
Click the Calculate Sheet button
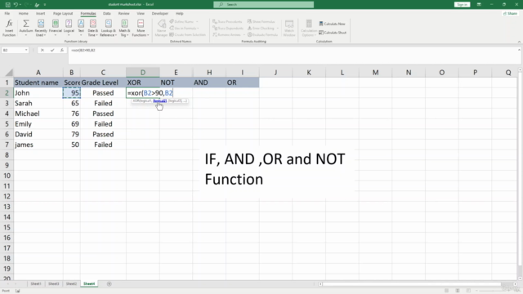pos(333,33)
